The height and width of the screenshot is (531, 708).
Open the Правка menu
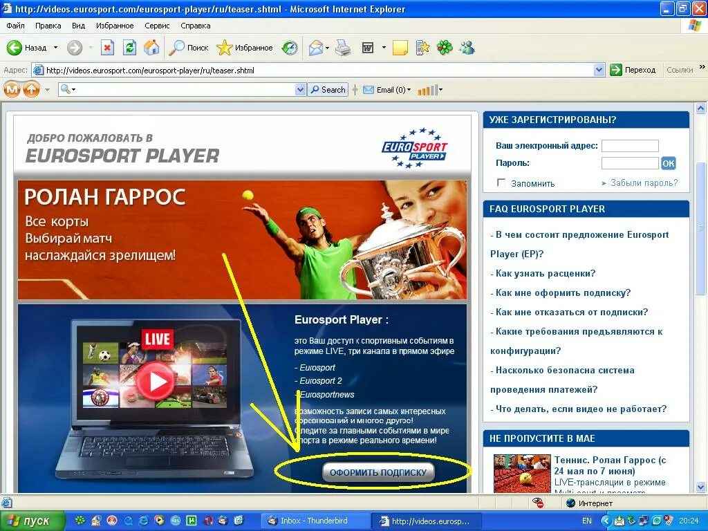pyautogui.click(x=48, y=26)
